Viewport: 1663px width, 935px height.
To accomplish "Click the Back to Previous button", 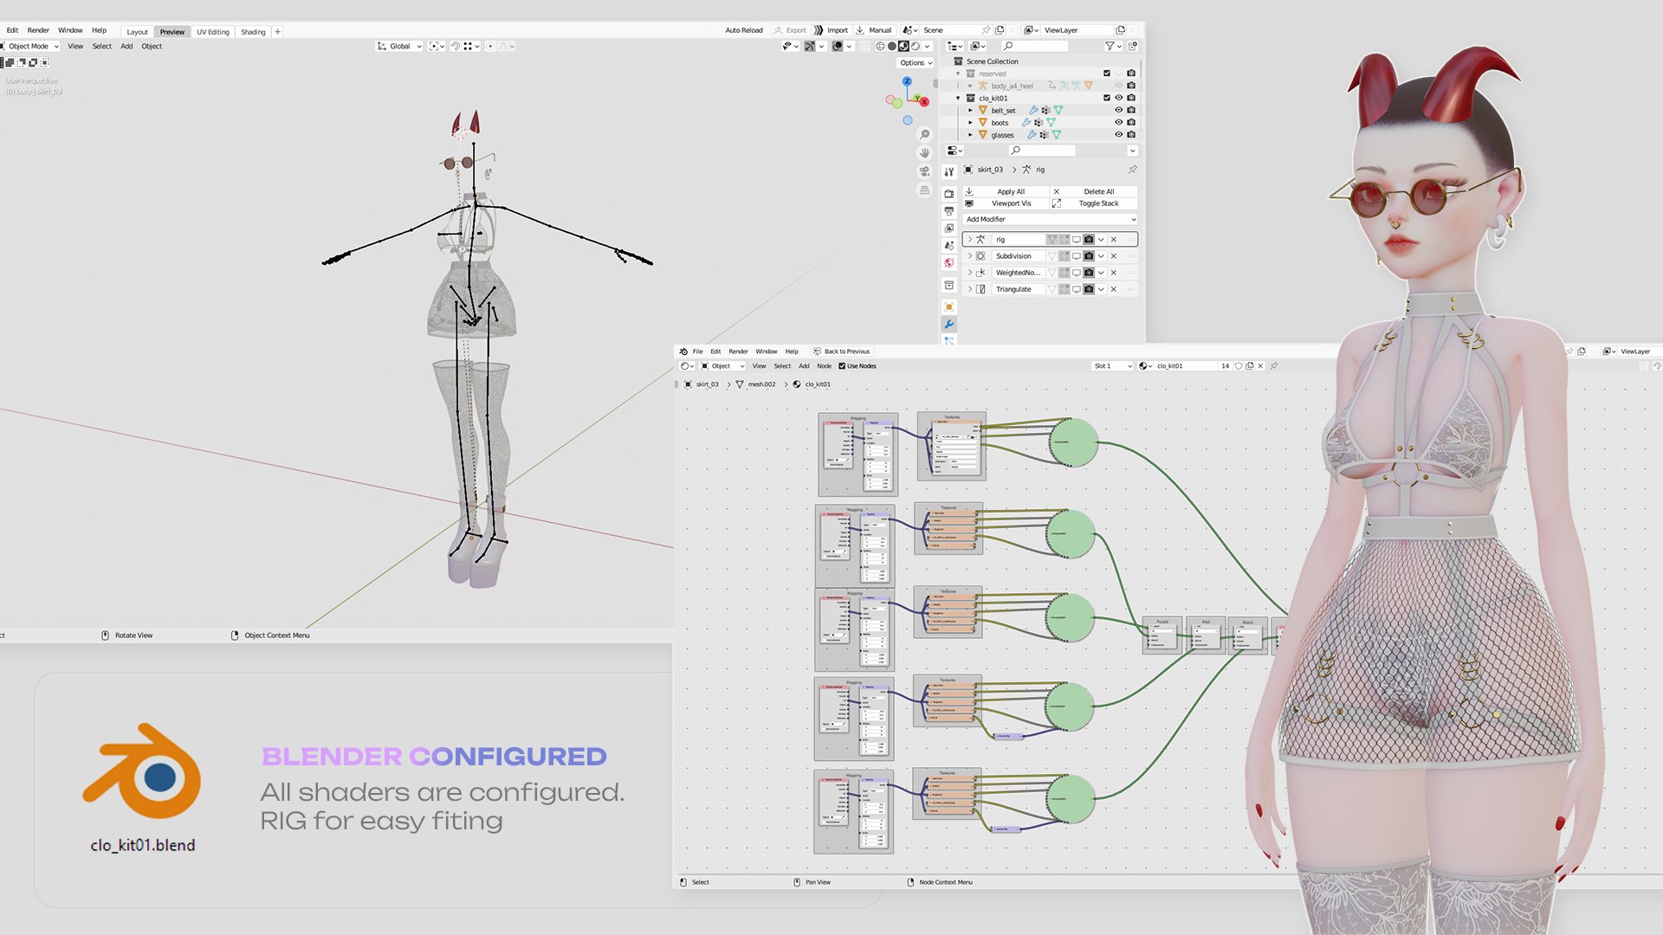I will click(x=842, y=351).
